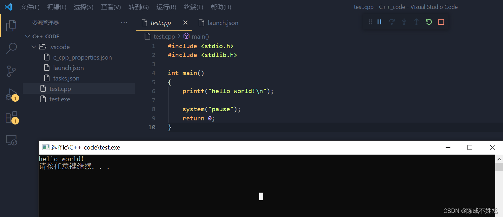The width and height of the screenshot is (503, 217).
Task: Click the test.cpp file icon in breadcrumb
Action: click(x=147, y=36)
